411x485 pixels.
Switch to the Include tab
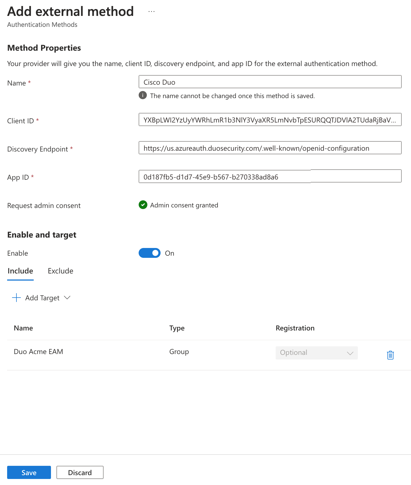point(20,271)
